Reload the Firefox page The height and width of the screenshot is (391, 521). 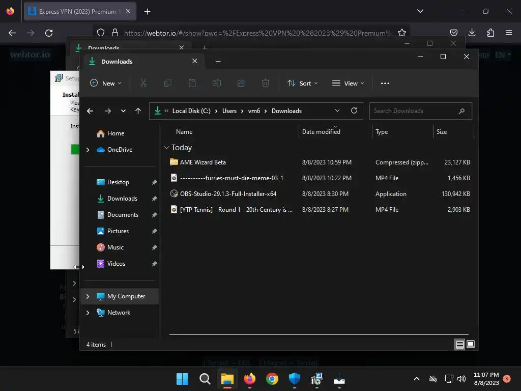click(x=49, y=33)
